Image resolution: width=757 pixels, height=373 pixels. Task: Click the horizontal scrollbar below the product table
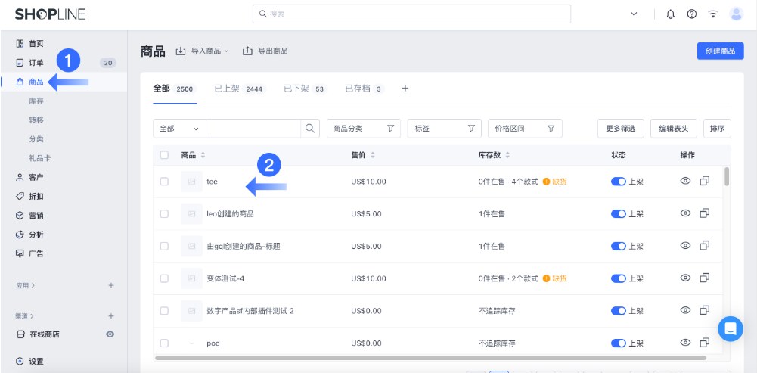[430, 358]
